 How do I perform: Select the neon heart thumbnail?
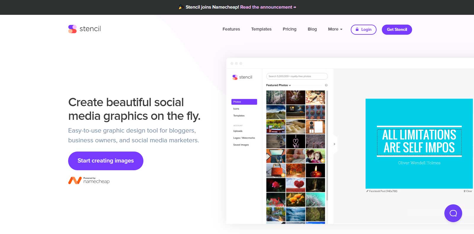(x=296, y=141)
